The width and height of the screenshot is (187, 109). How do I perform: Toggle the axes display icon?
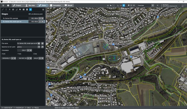coord(118,5)
